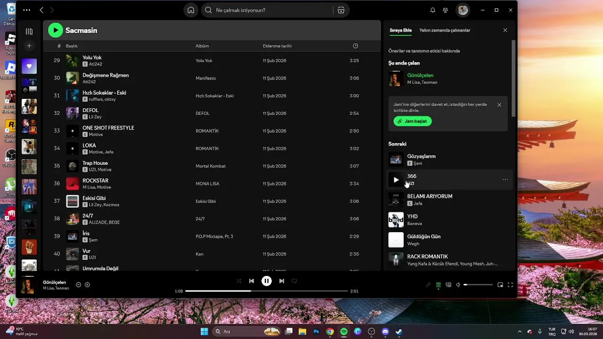
Task: Toggle the Your Library sidebar icon
Action: click(29, 32)
